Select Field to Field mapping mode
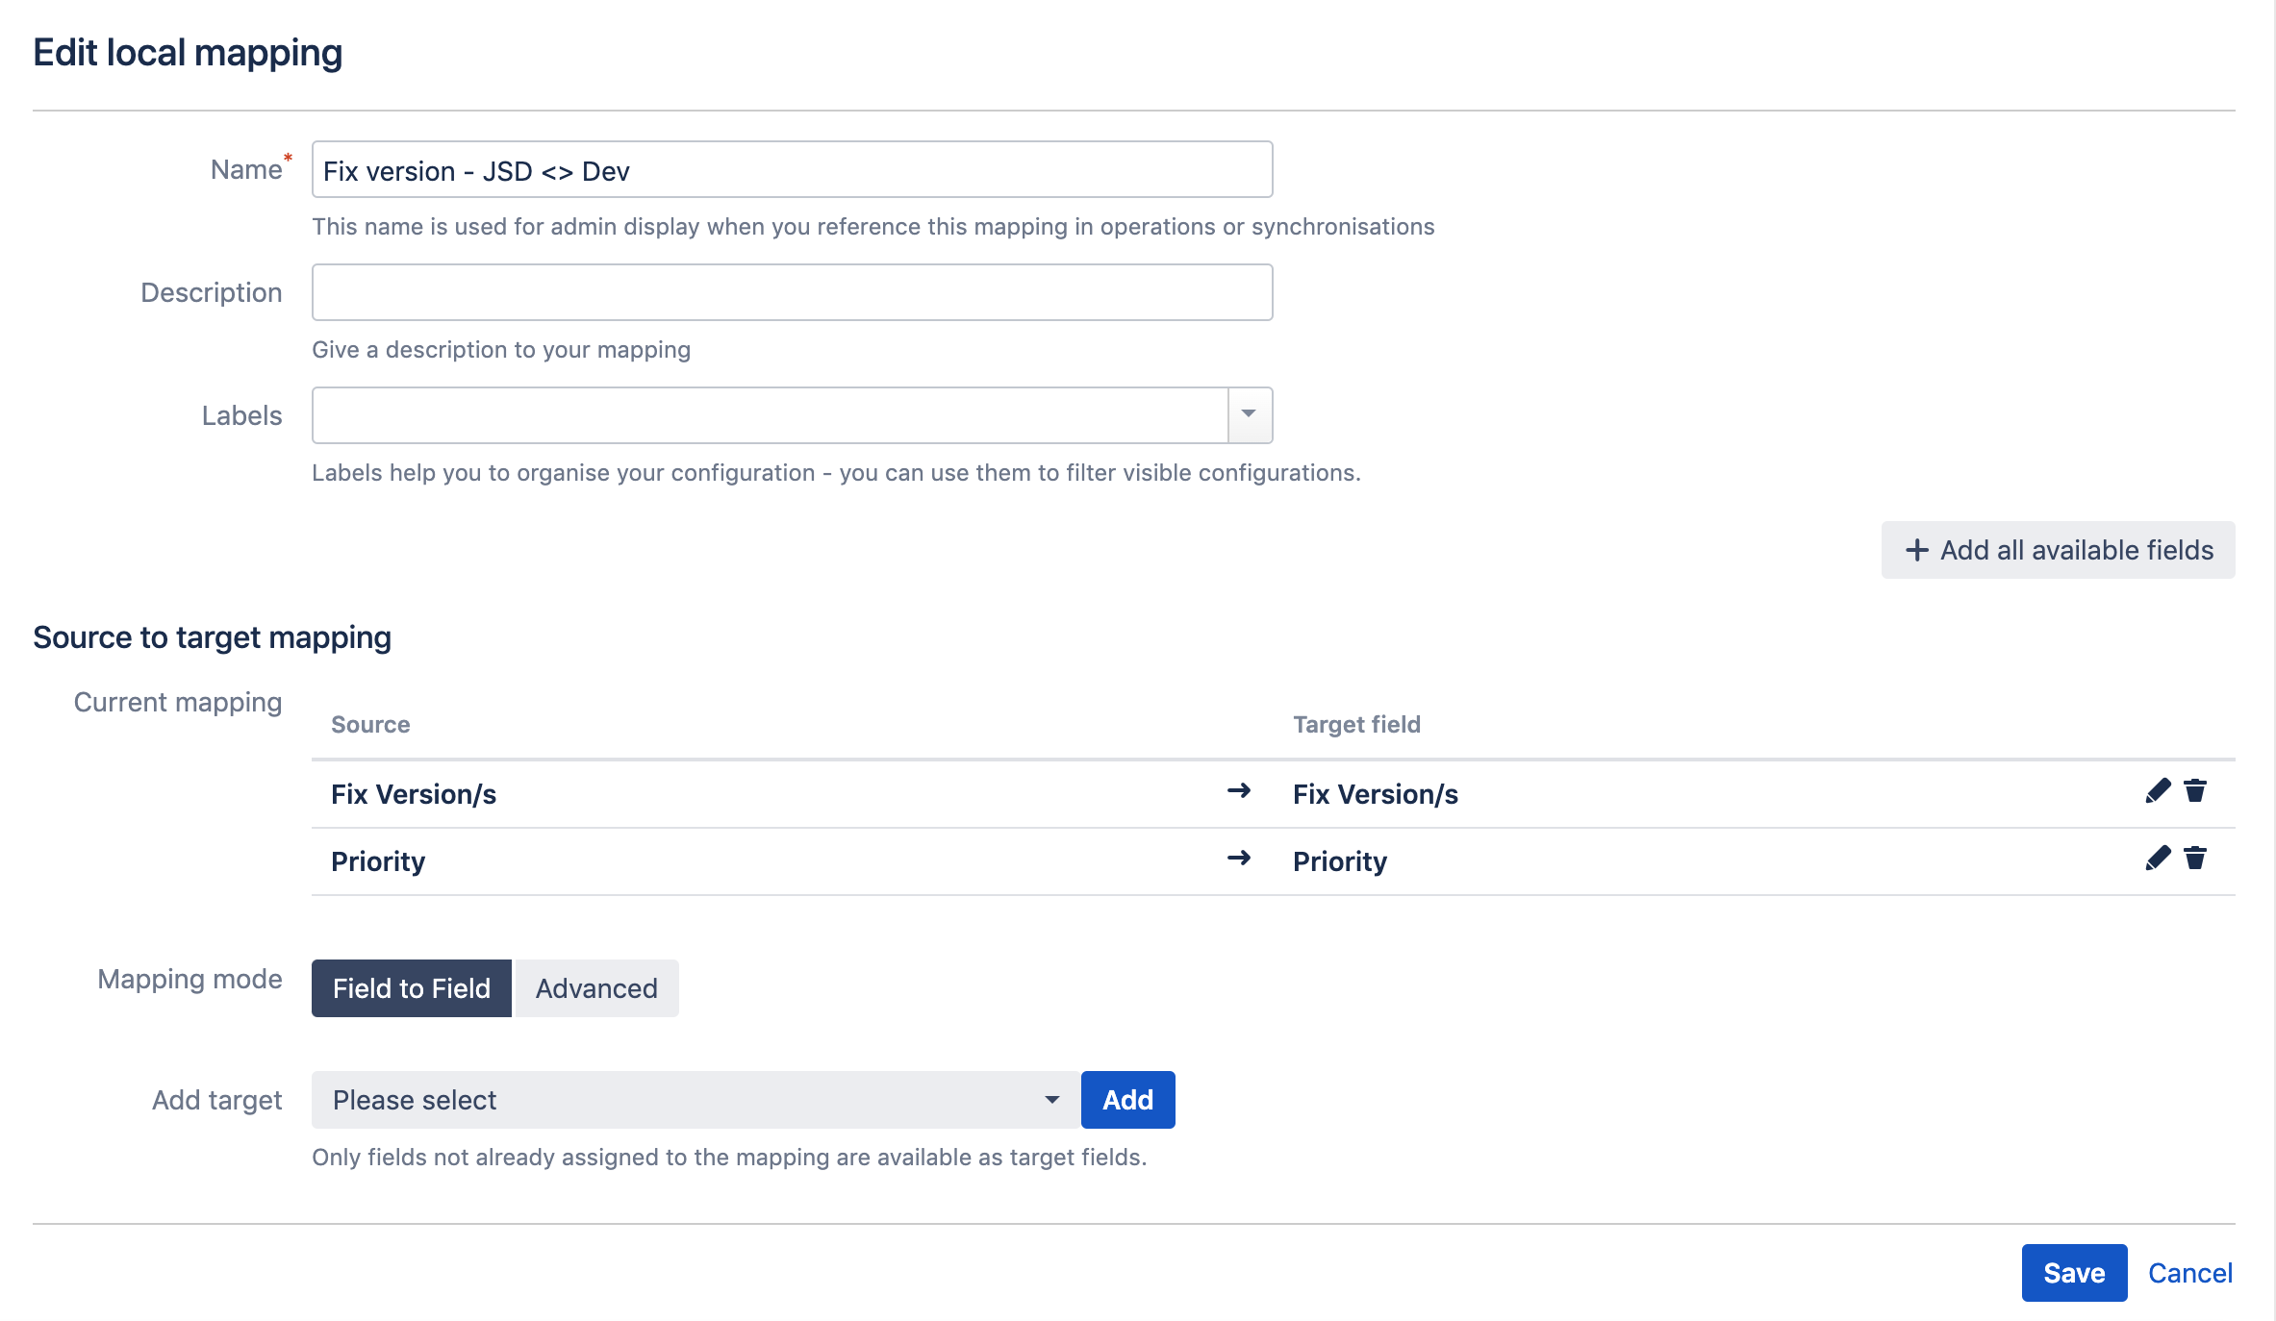2276x1321 pixels. click(x=411, y=987)
